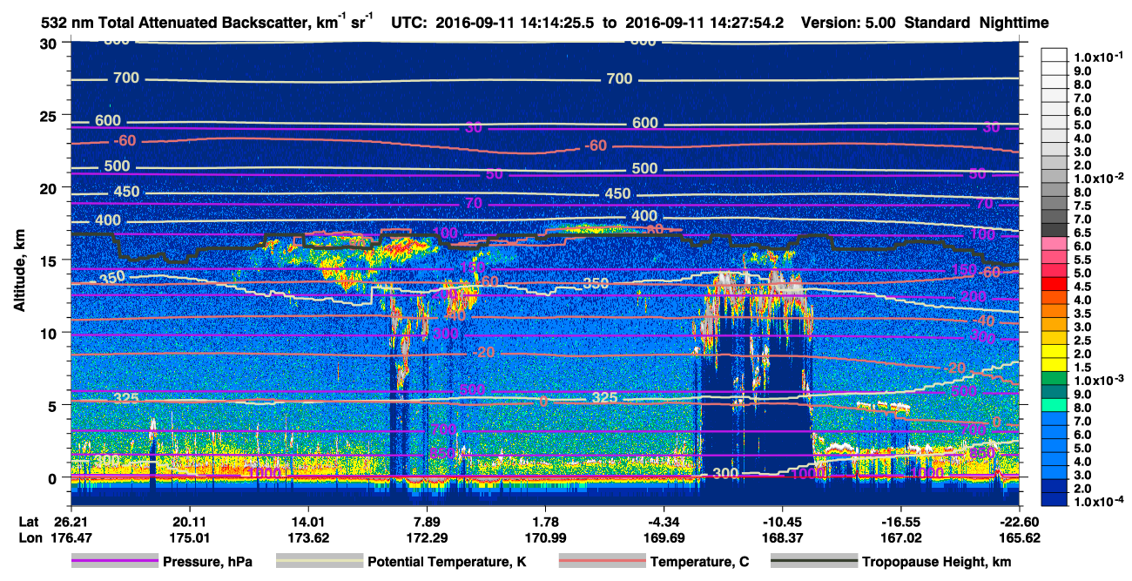The image size is (1132, 581).
Task: Click latitude value '-16.55'
Action: click(901, 522)
